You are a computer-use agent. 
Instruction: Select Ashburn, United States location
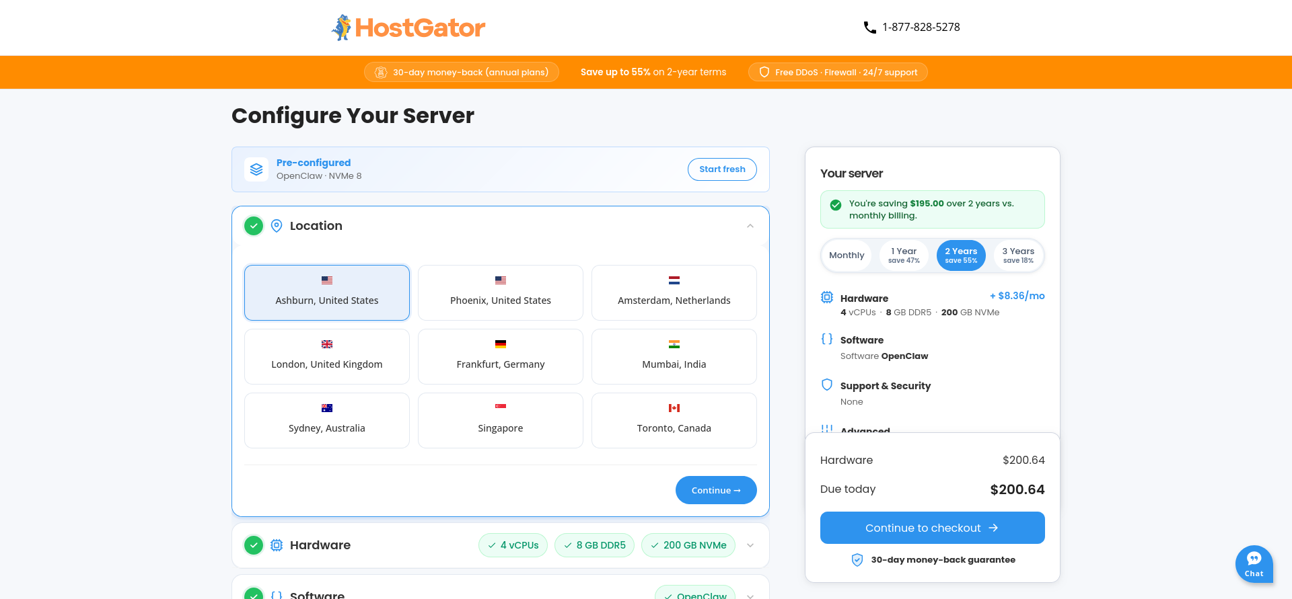click(327, 292)
